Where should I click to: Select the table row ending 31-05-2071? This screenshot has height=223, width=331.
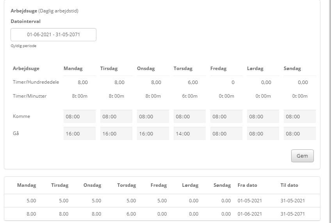[x=162, y=214]
